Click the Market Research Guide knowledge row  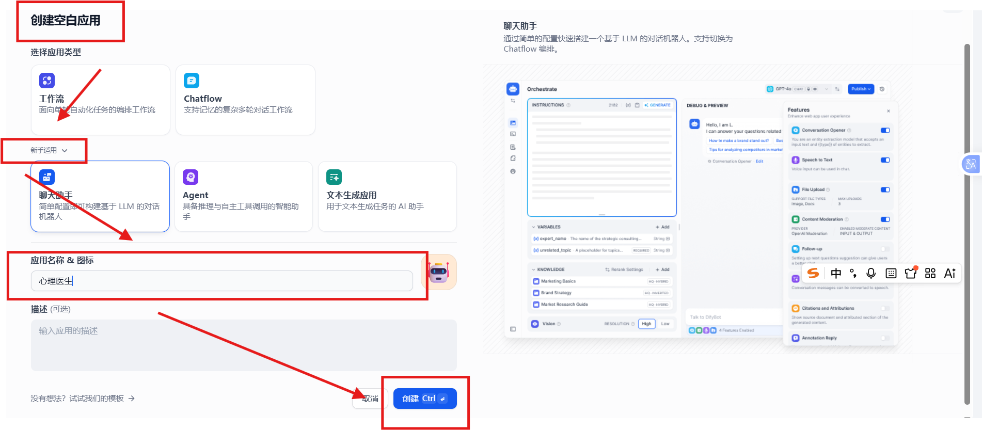[x=601, y=305]
